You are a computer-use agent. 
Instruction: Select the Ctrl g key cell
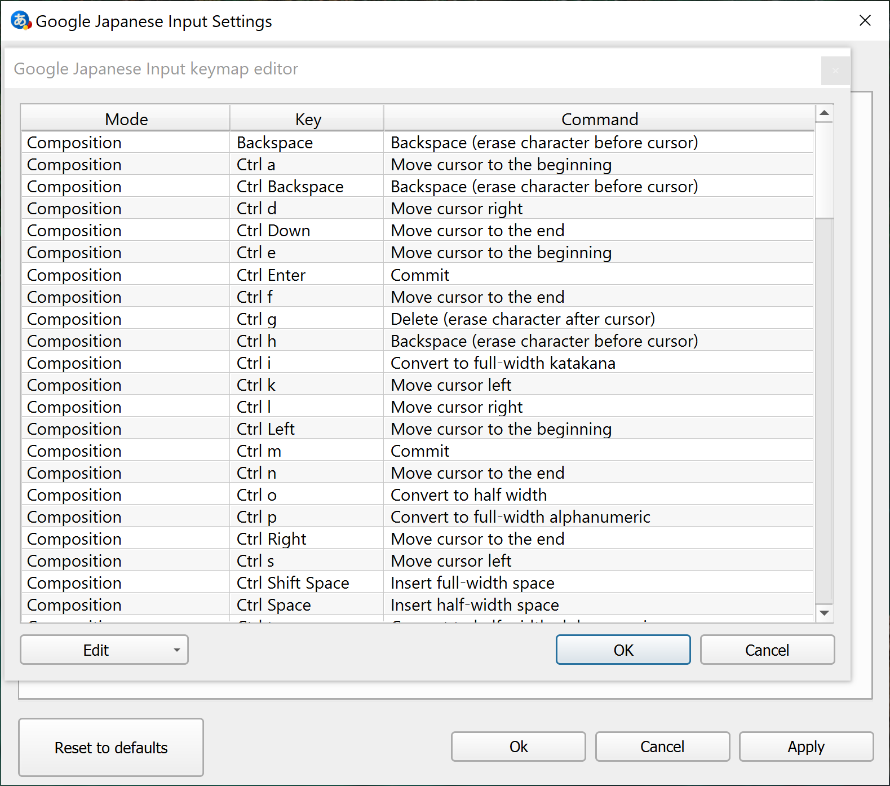tap(307, 319)
